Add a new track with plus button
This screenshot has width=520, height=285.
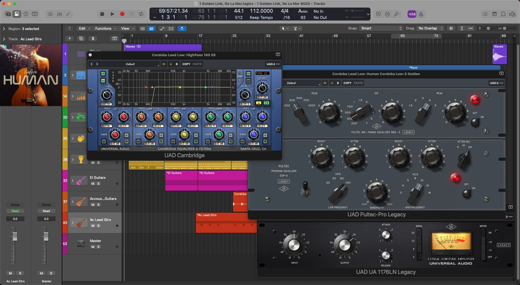(x=70, y=39)
